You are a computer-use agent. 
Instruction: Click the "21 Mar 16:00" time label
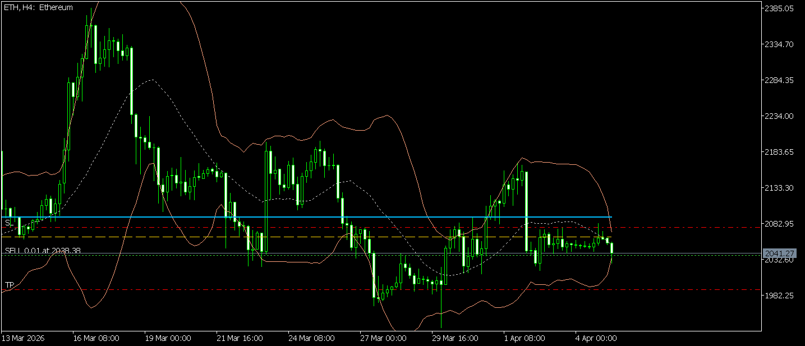pos(240,339)
